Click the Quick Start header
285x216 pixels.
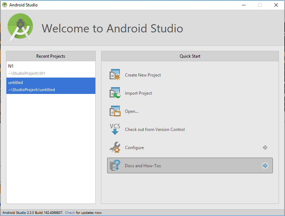(190, 56)
